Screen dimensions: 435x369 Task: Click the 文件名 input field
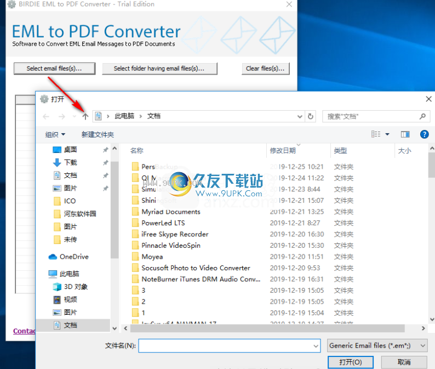[230, 346]
